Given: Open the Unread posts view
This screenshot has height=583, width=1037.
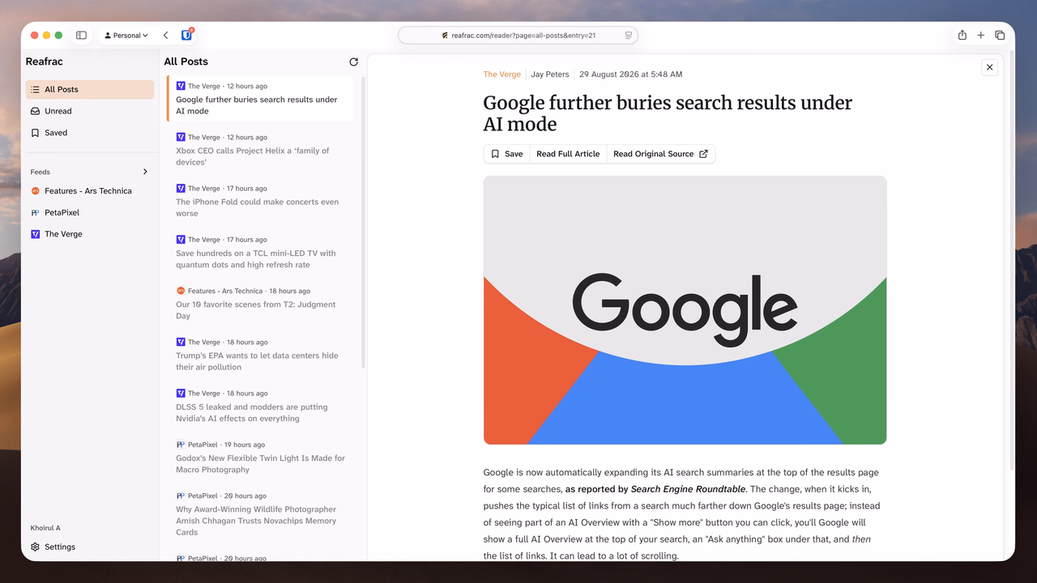Looking at the screenshot, I should click(90, 111).
